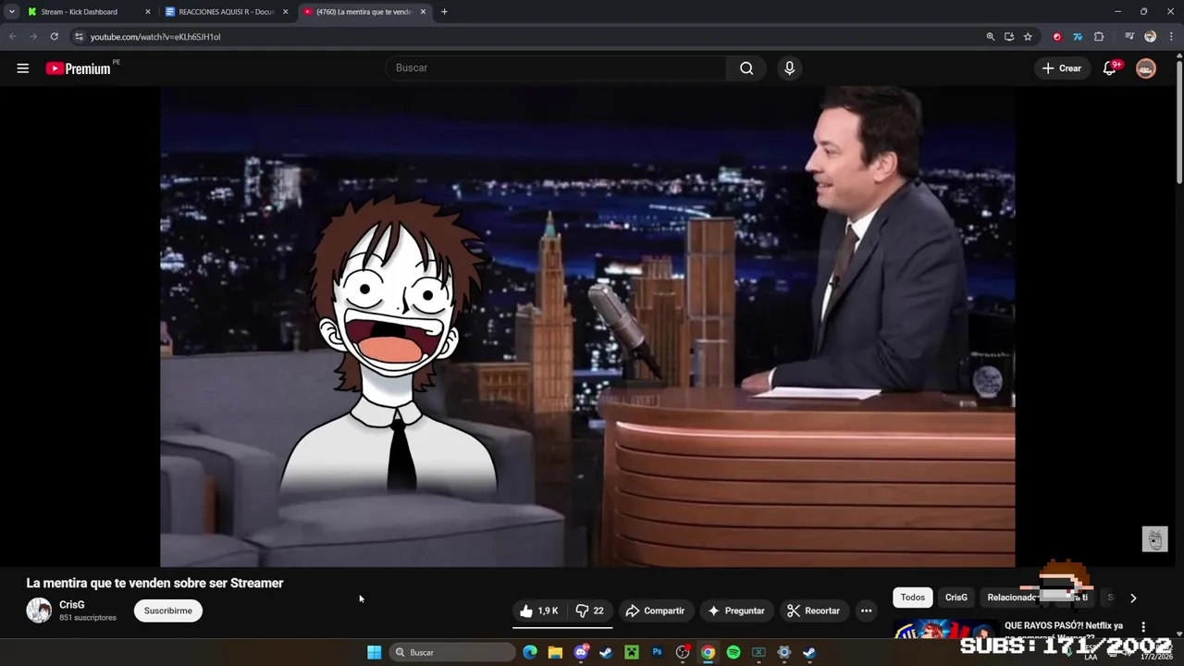Open new browser tab
The height and width of the screenshot is (666, 1184).
click(x=444, y=12)
